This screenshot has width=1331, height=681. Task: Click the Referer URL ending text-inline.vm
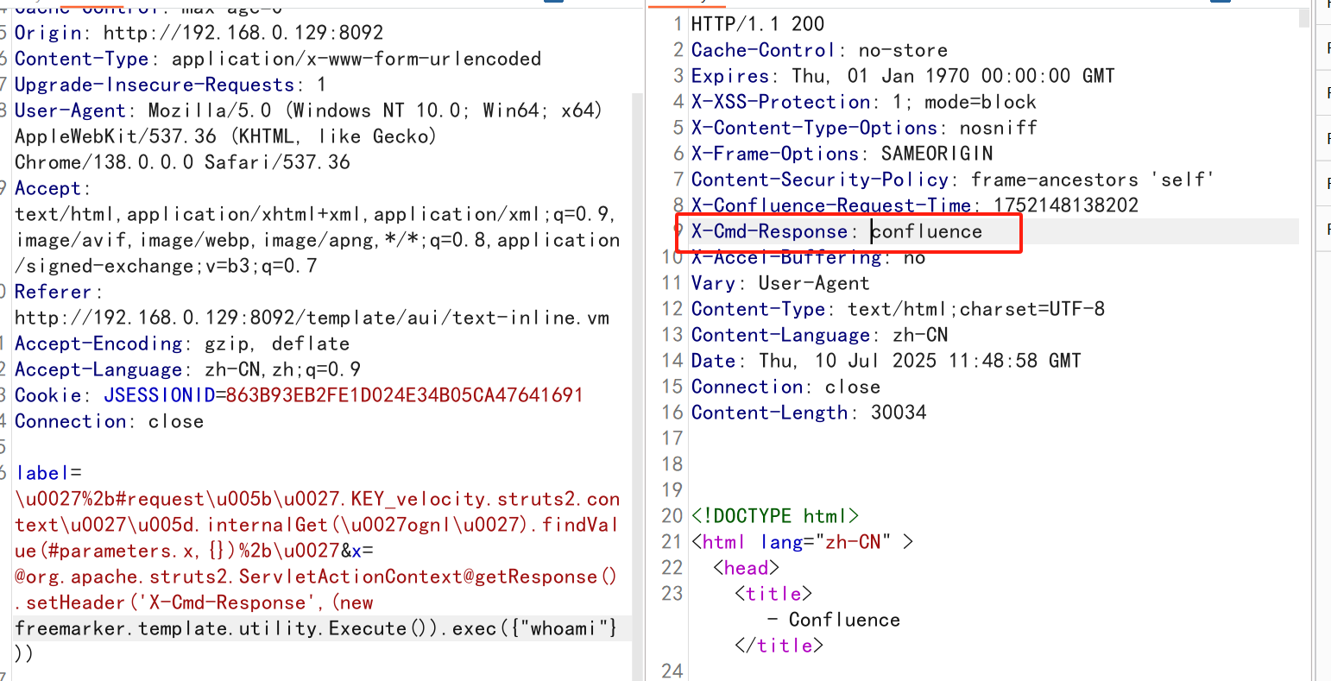(312, 318)
